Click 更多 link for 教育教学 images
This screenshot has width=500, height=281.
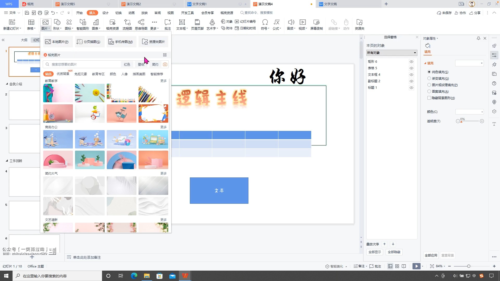click(164, 81)
